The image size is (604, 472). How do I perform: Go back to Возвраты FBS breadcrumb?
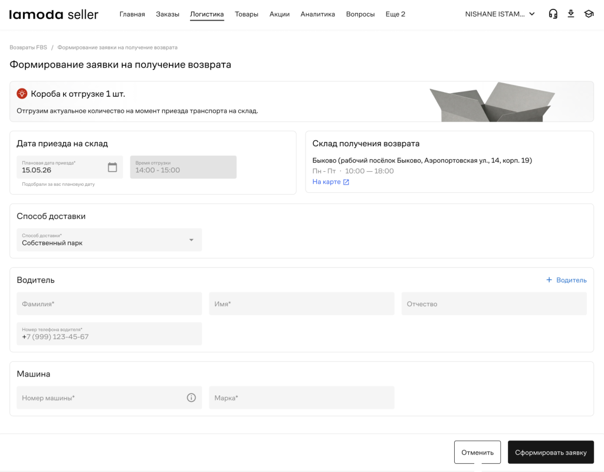[28, 47]
